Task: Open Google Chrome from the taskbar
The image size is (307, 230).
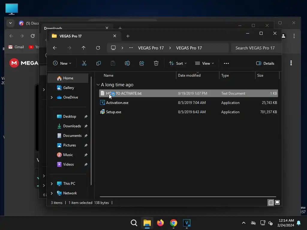Action: (x=174, y=223)
